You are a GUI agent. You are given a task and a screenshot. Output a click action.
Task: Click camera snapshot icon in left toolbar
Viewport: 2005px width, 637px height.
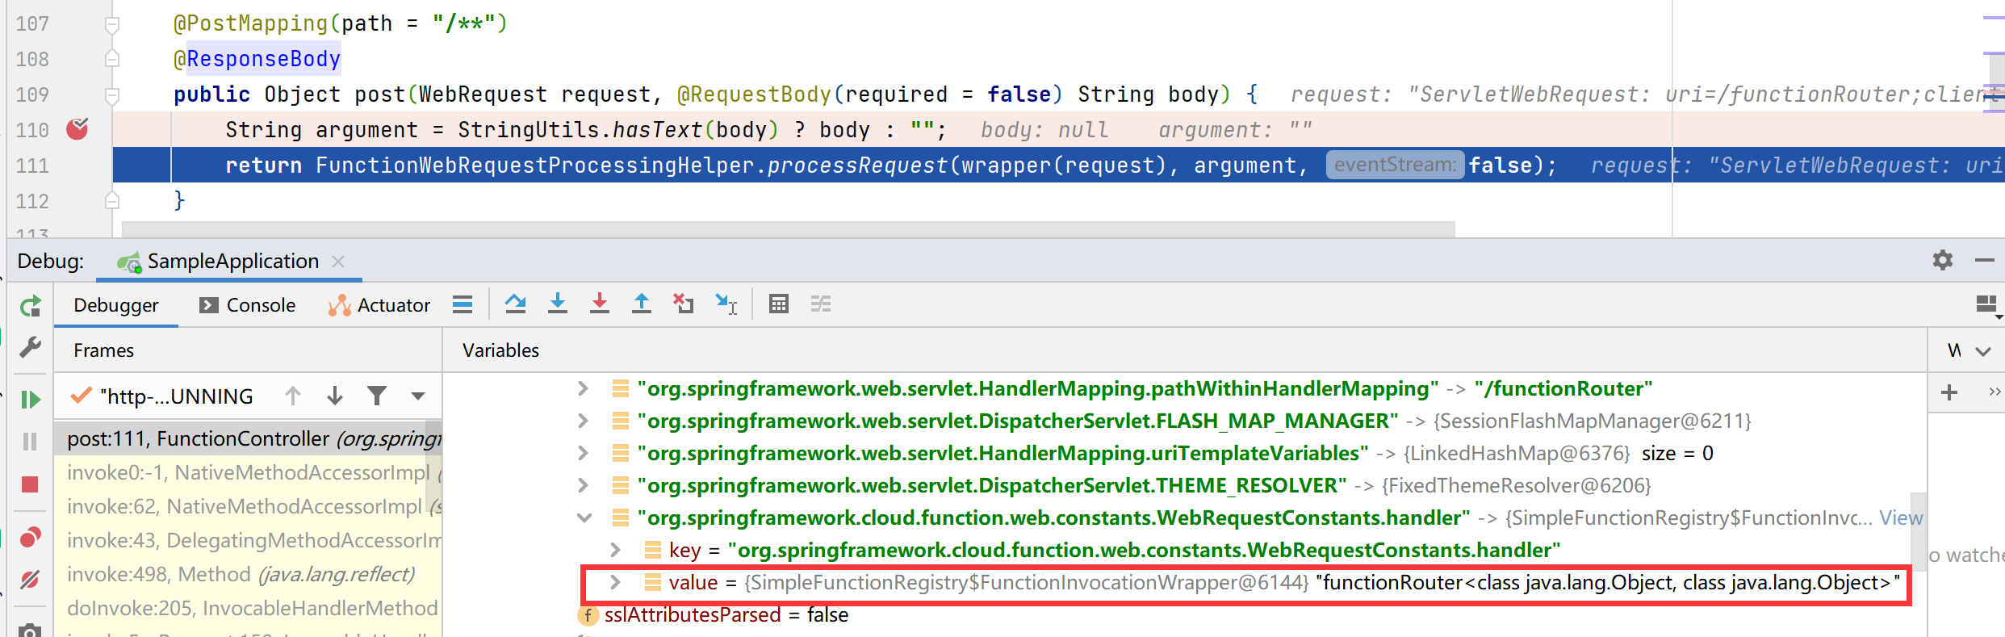[30, 631]
